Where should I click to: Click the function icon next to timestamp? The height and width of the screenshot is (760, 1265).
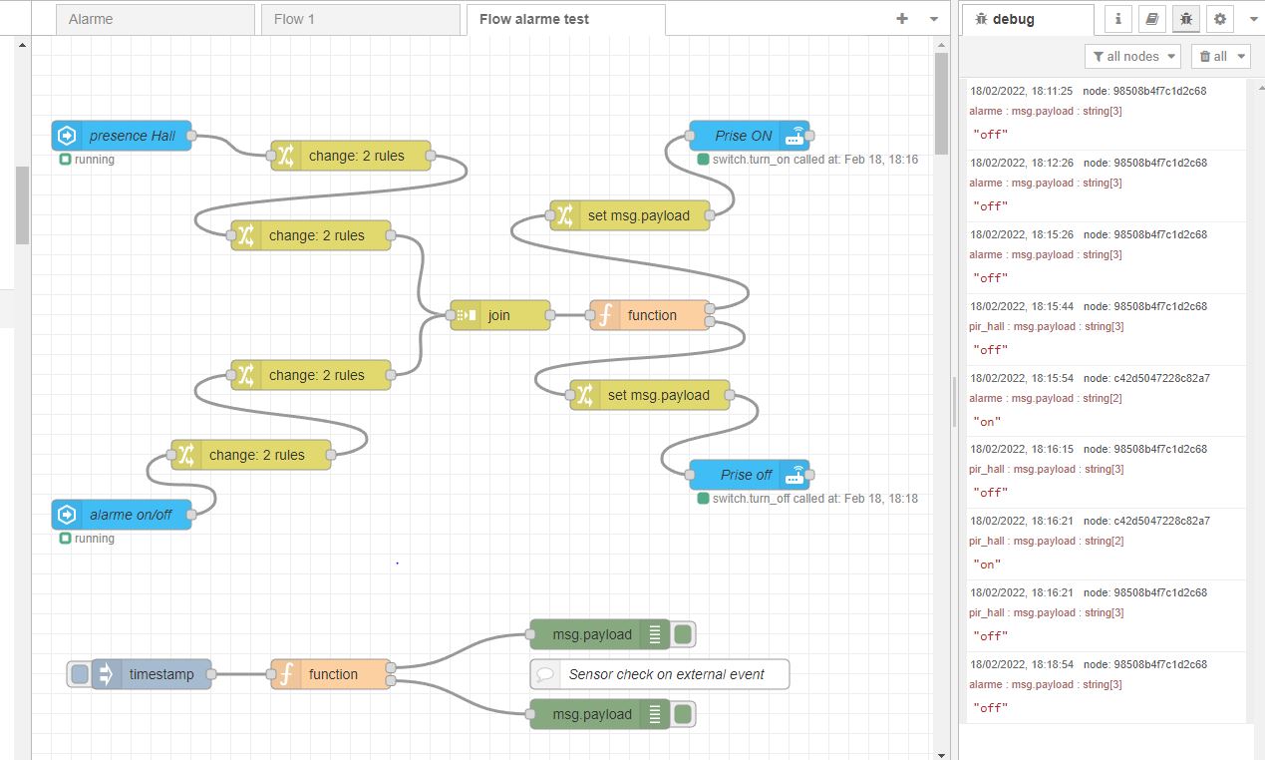coord(286,674)
